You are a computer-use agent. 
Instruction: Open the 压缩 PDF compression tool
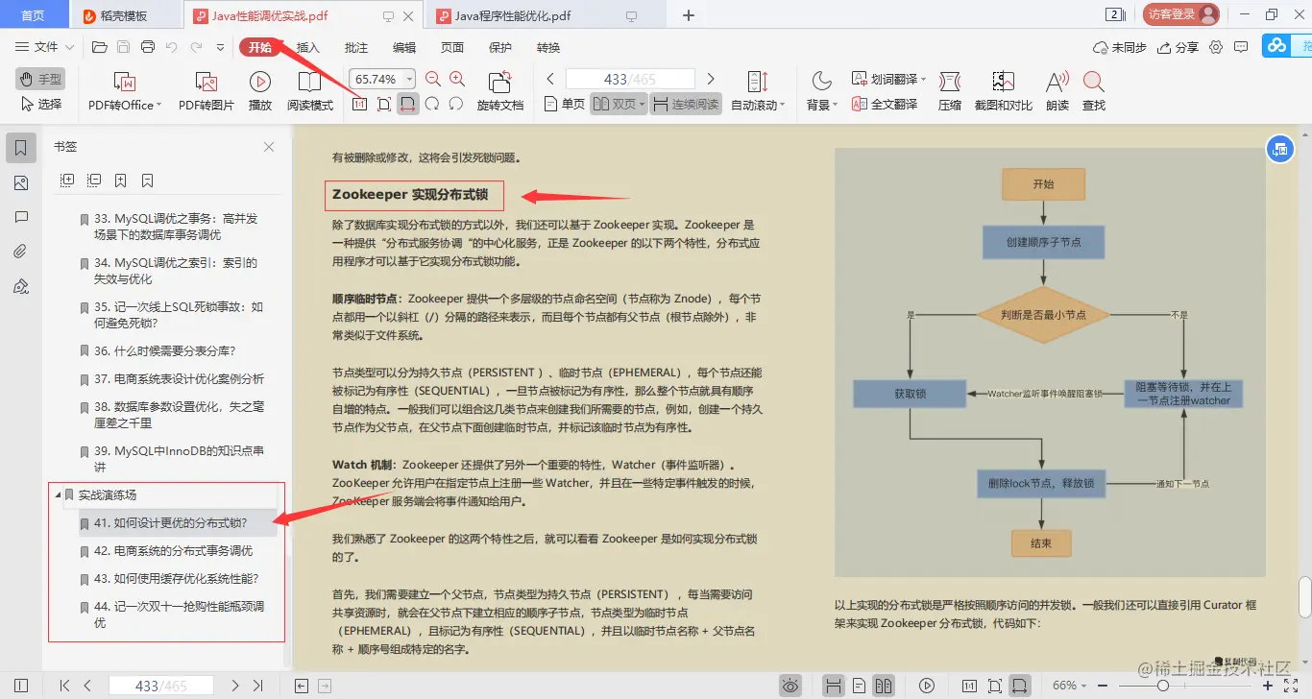[949, 89]
